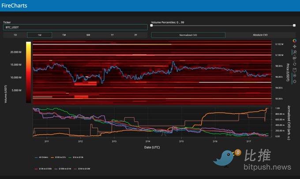300x179 pixels.
Task: Click the left Volume Percentiles slider handle
Action: (x=153, y=26)
